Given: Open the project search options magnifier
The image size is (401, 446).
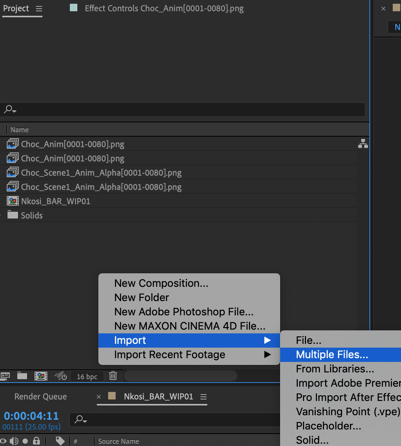Looking at the screenshot, I should 10,109.
